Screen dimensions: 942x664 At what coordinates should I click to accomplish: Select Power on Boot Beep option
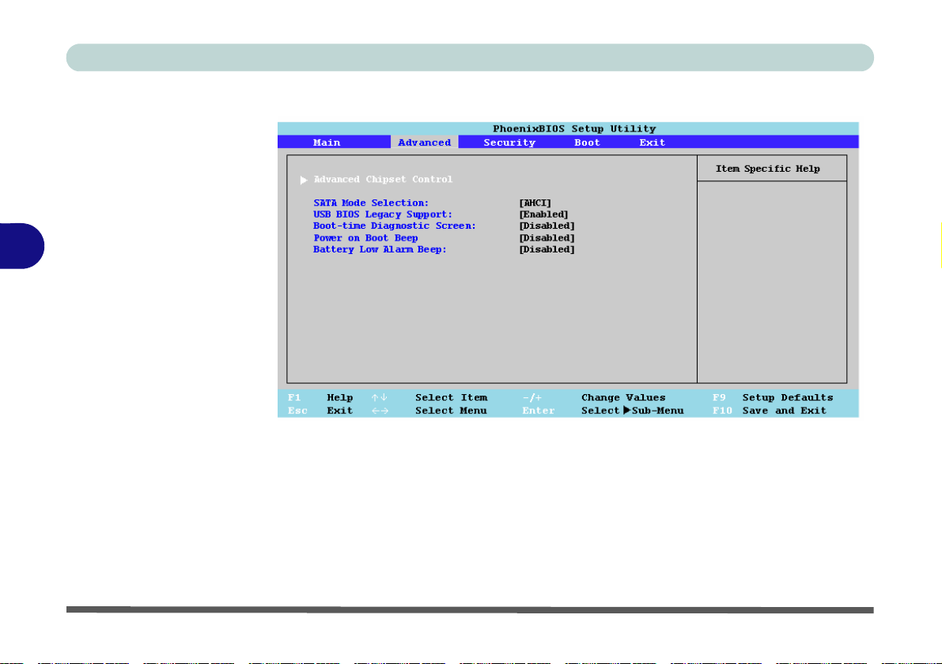pyautogui.click(x=365, y=238)
